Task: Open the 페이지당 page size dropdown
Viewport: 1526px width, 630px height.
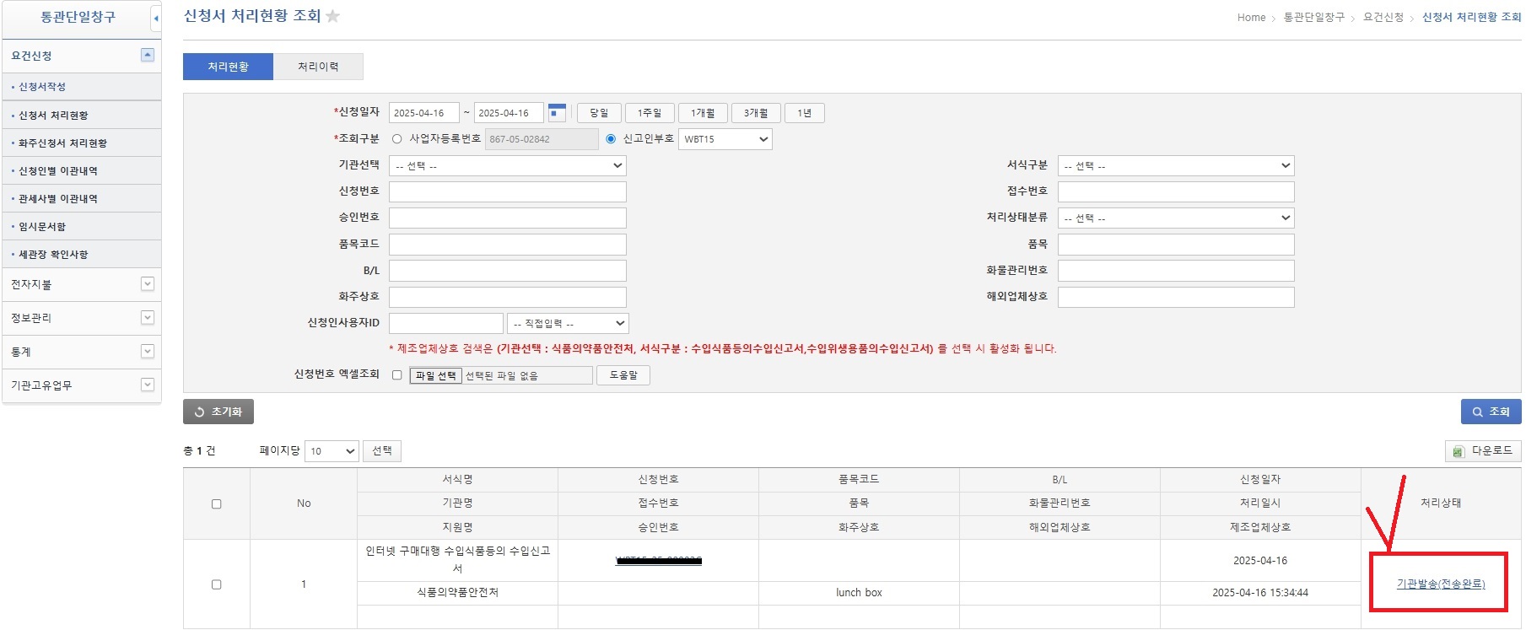Action: [x=332, y=451]
